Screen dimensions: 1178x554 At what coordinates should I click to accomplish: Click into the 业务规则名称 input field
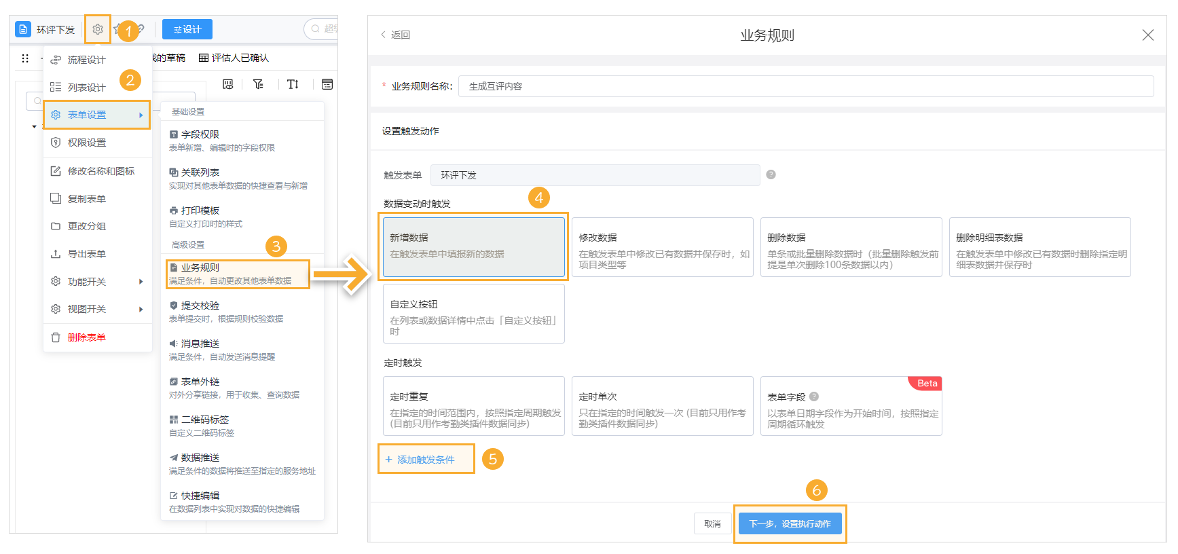pos(806,86)
